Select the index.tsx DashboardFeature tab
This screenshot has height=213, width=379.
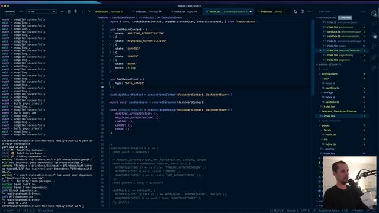227,12
